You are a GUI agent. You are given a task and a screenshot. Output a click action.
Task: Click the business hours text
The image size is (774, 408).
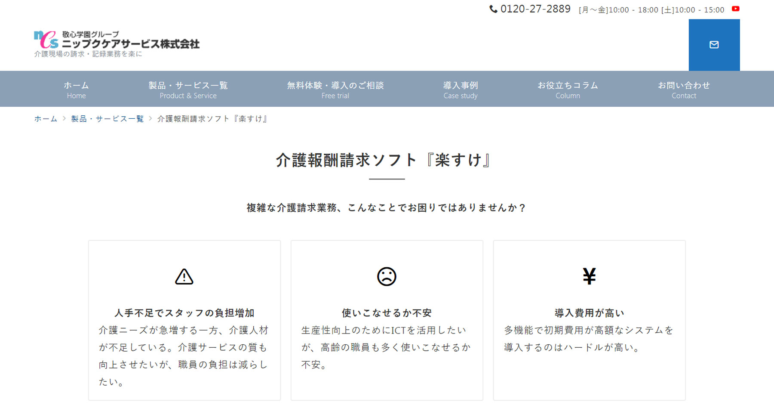click(651, 9)
